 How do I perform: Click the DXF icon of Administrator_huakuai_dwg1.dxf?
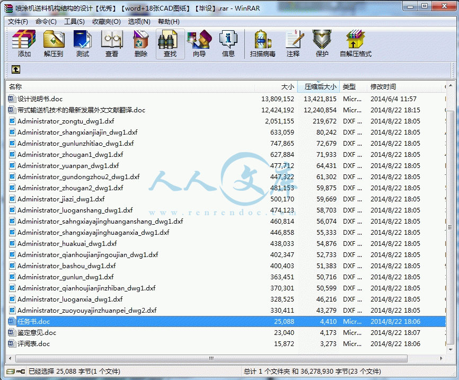coord(12,243)
